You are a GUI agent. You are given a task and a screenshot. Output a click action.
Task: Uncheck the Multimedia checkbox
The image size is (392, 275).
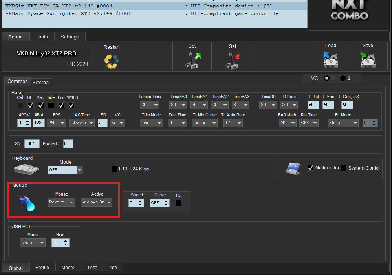coord(311,168)
